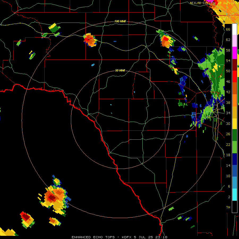239x239 pixels.
Task: Click the ENHANCED ECHO TOPS title text
Action: 93,237
